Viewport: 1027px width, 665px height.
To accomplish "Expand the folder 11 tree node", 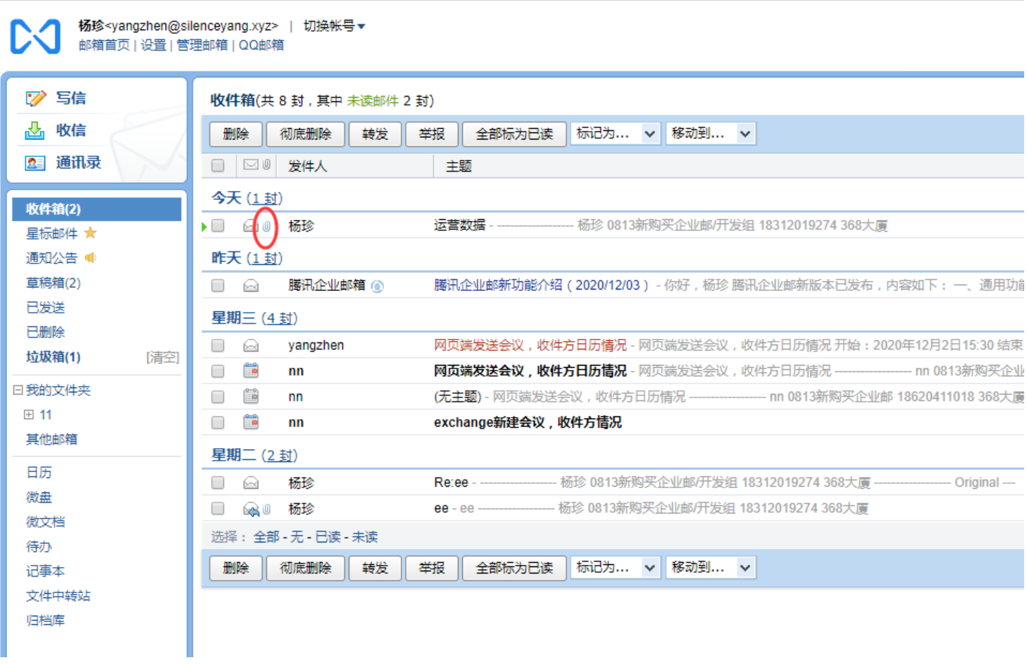I will tap(29, 414).
